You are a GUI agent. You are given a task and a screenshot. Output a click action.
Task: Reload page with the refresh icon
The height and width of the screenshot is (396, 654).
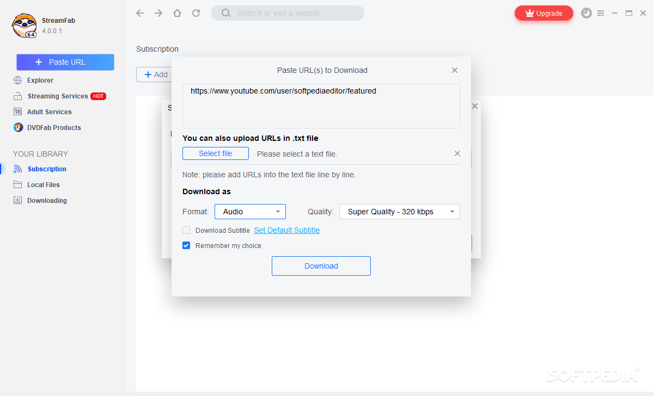196,13
